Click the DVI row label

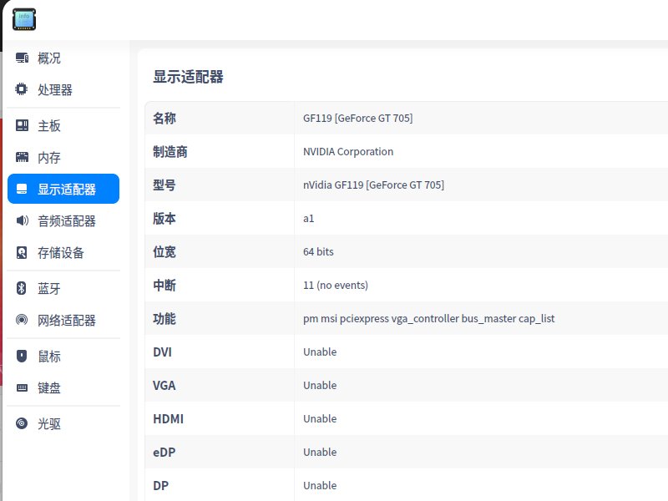(162, 352)
